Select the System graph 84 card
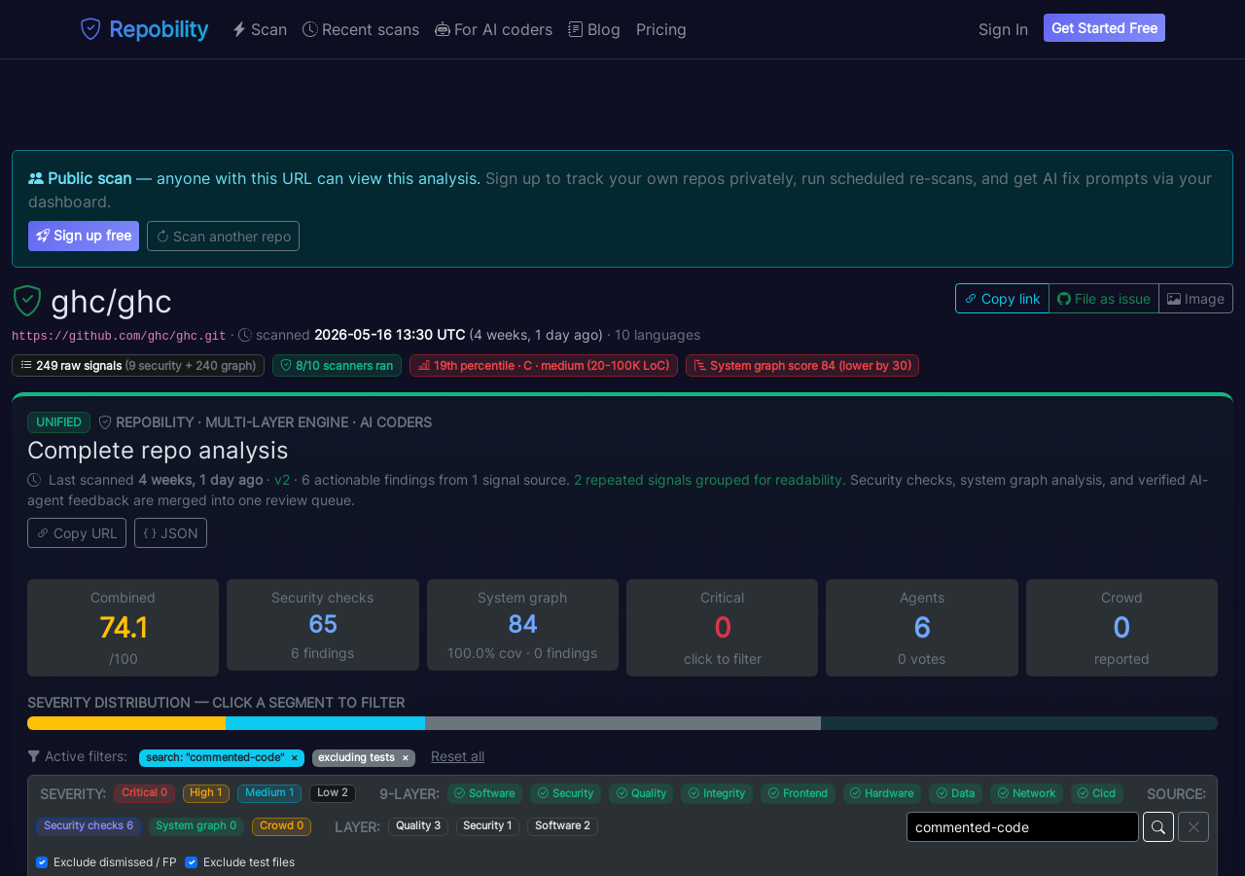The height and width of the screenshot is (876, 1245). 522,625
